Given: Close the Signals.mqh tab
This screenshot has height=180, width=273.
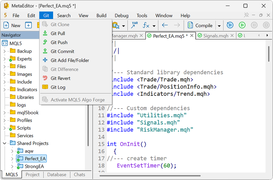Looking at the screenshot, I should click(232, 35).
